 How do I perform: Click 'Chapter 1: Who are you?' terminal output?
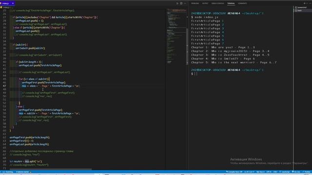(223, 47)
